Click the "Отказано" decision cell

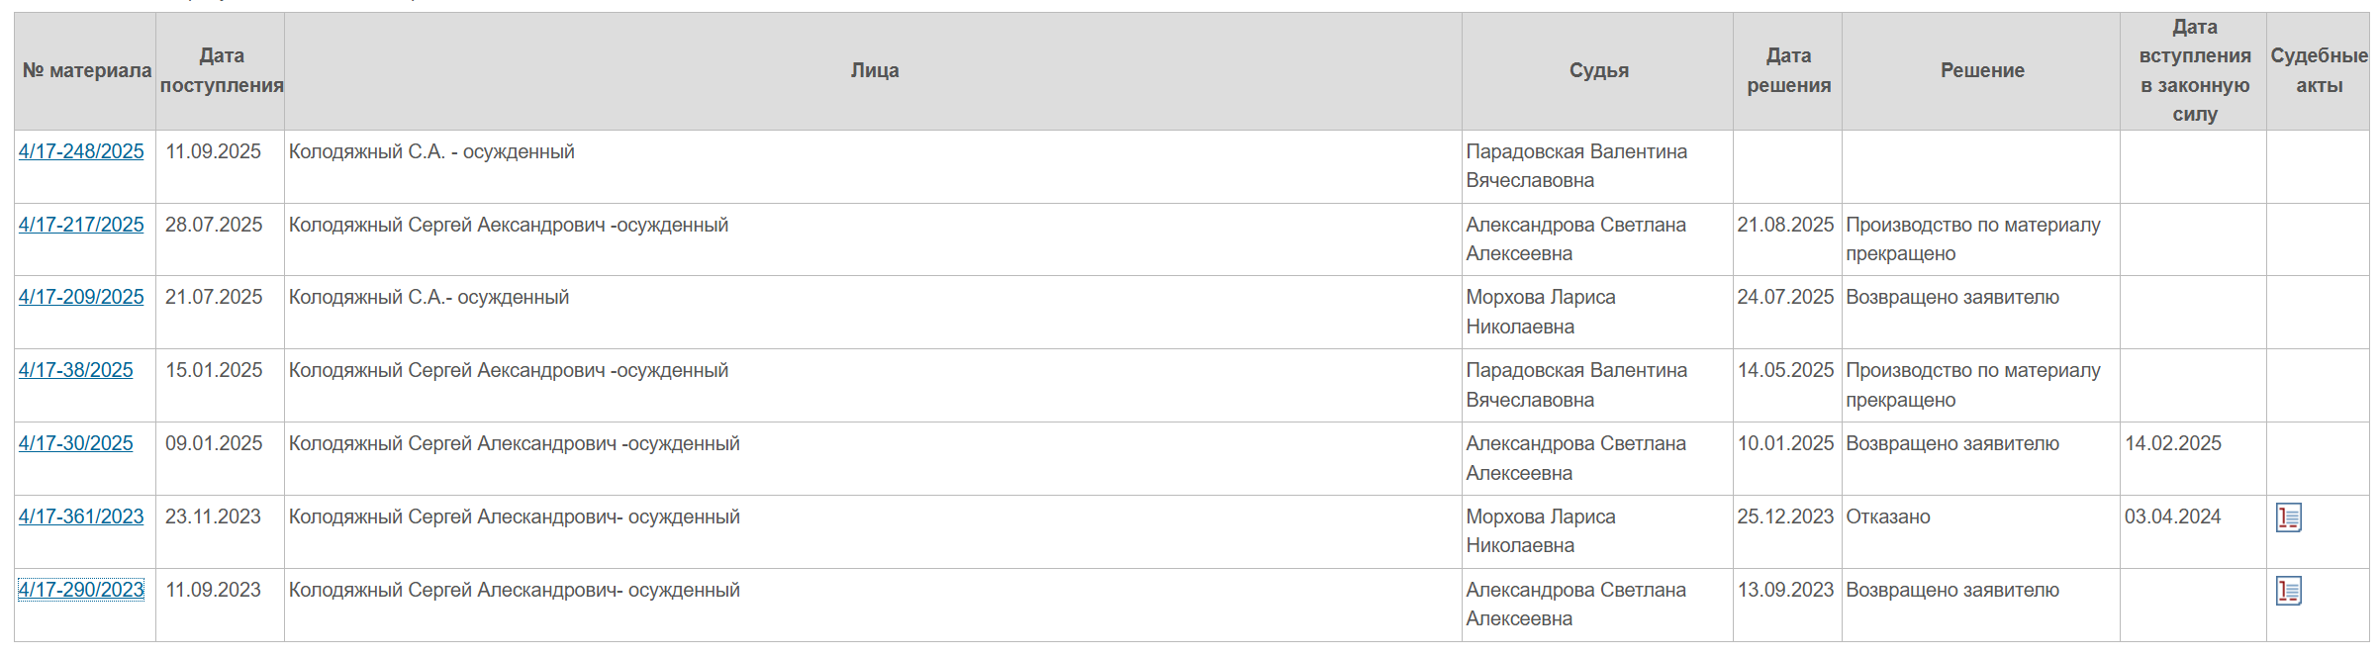coord(1888,516)
